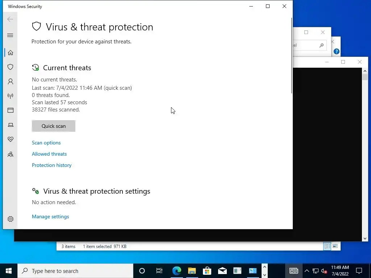Image resolution: width=371 pixels, height=278 pixels.
Task: Open Cortana circle icon on taskbar
Action: [142, 271]
